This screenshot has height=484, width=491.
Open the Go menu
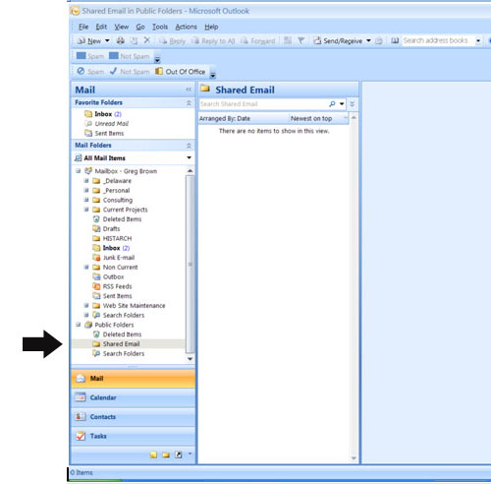(x=140, y=27)
